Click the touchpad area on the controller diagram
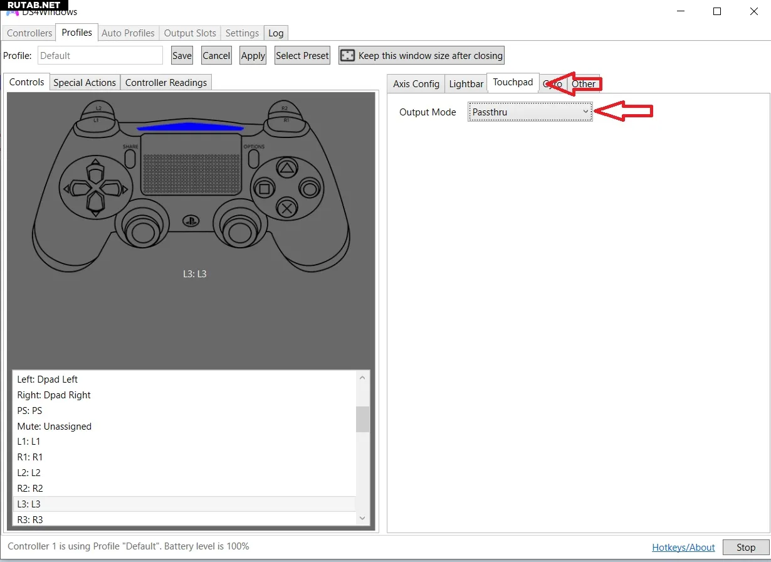This screenshot has width=771, height=562. click(191, 164)
